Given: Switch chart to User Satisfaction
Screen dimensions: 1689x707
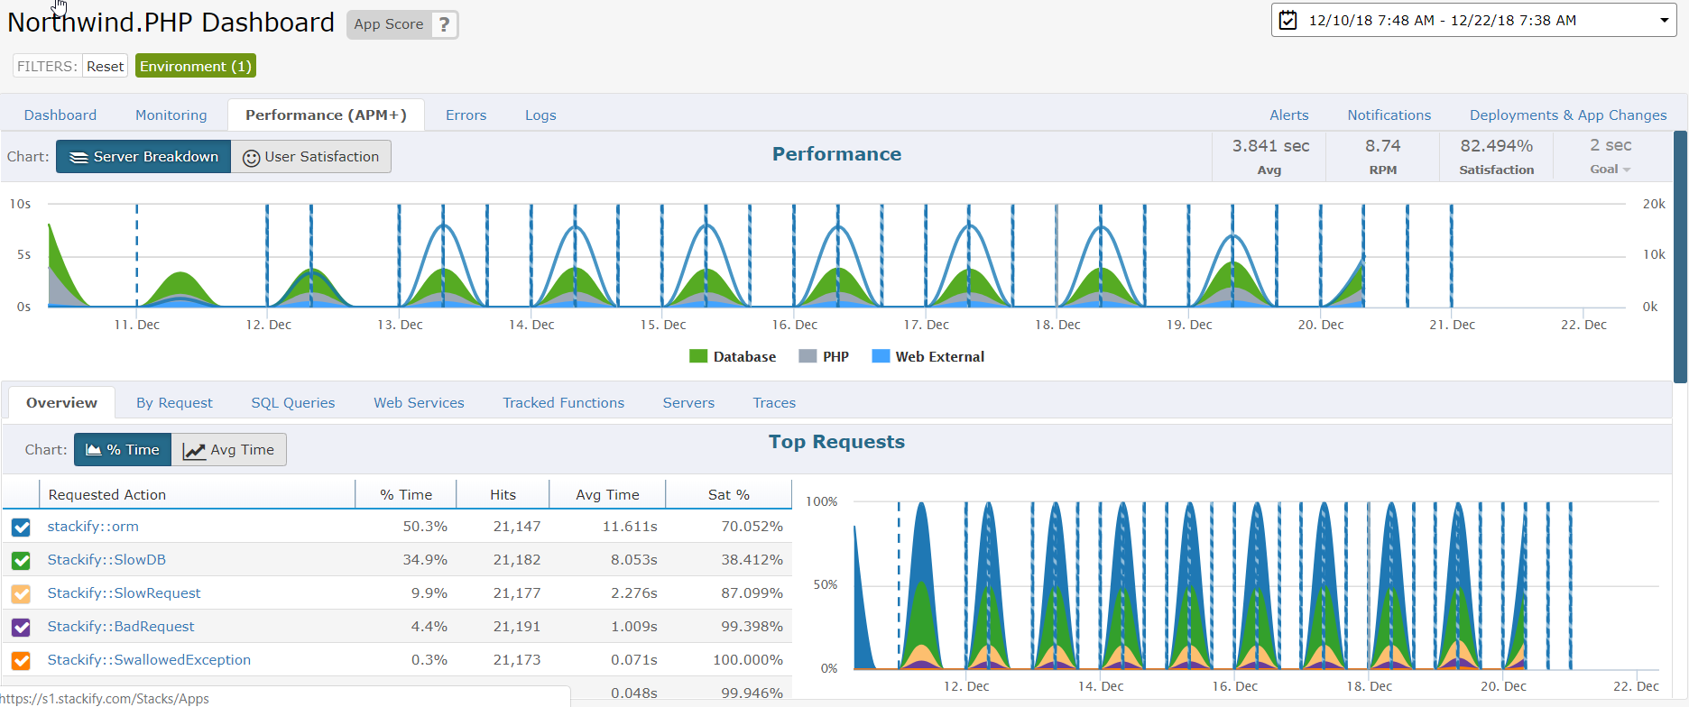Looking at the screenshot, I should coord(311,156).
